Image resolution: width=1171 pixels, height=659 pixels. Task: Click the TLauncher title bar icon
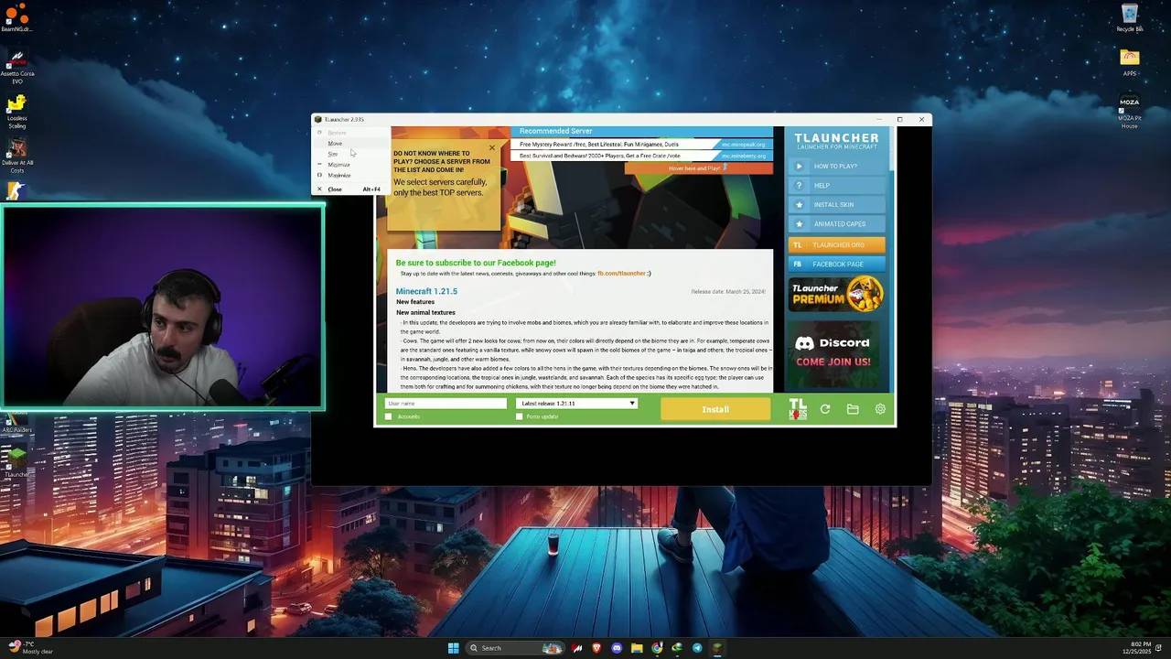[318, 119]
